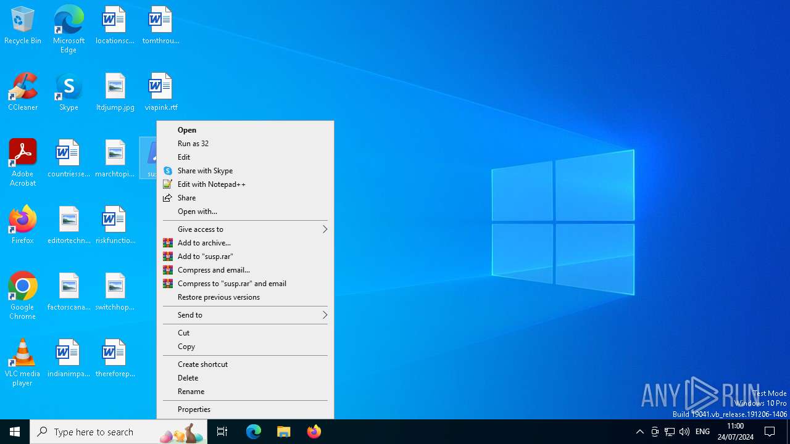Open Properties from the context menu
Screen dimensions: 790x444
click(x=246, y=409)
